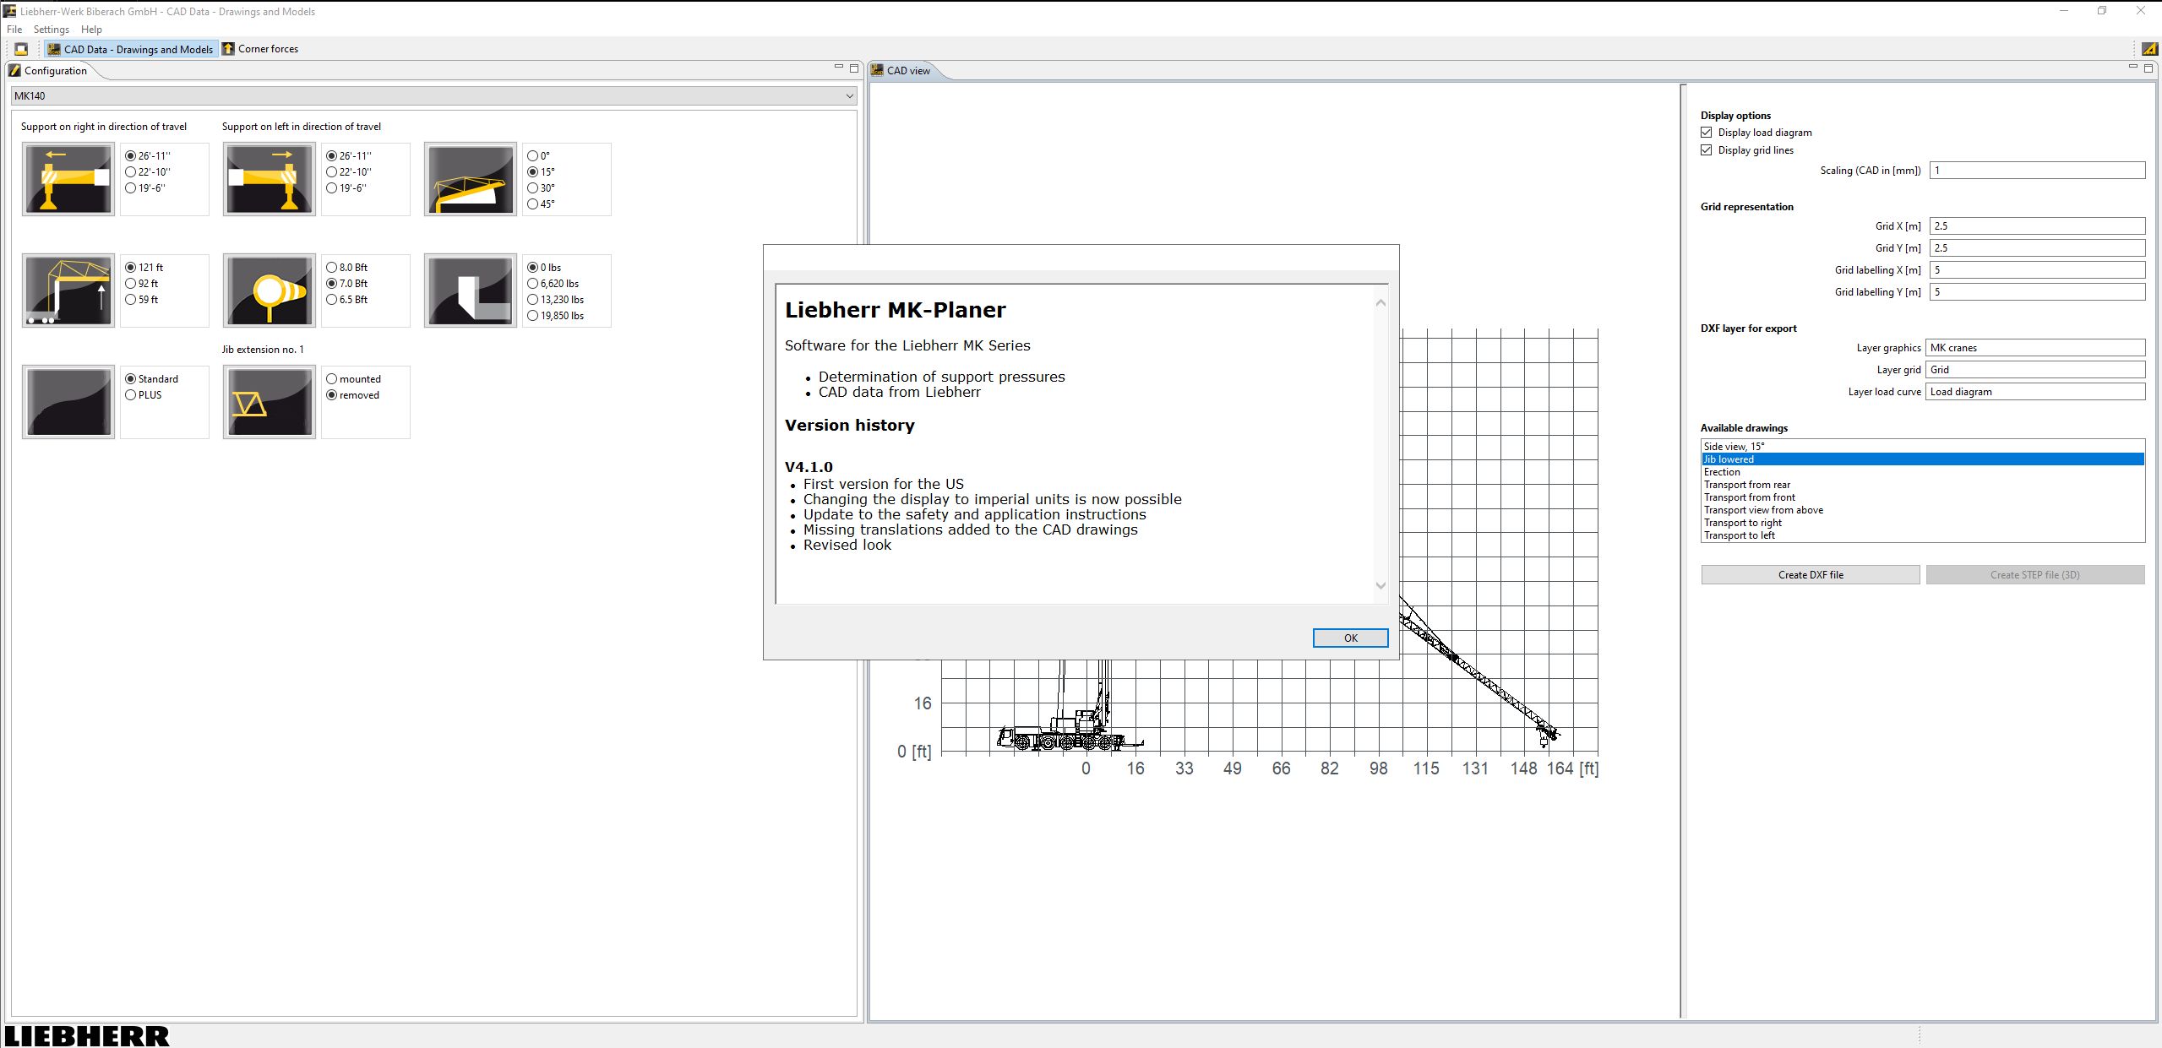Click the leftmost icon in the main toolbar

point(20,48)
